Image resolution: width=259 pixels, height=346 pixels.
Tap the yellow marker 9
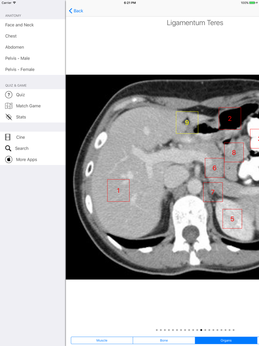coord(187,123)
